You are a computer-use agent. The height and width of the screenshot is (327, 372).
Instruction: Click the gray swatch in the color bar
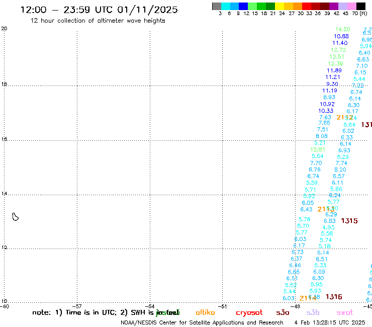pyautogui.click(x=217, y=6)
